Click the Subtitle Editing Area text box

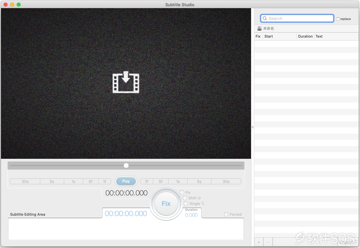pyautogui.click(x=126, y=228)
